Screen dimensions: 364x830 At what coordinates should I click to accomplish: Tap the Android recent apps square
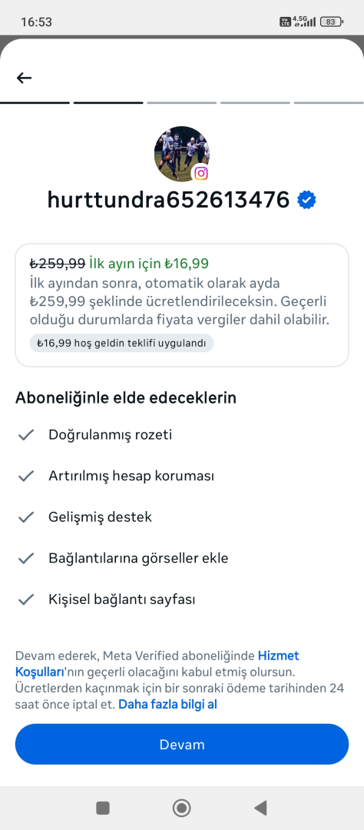[x=103, y=808]
